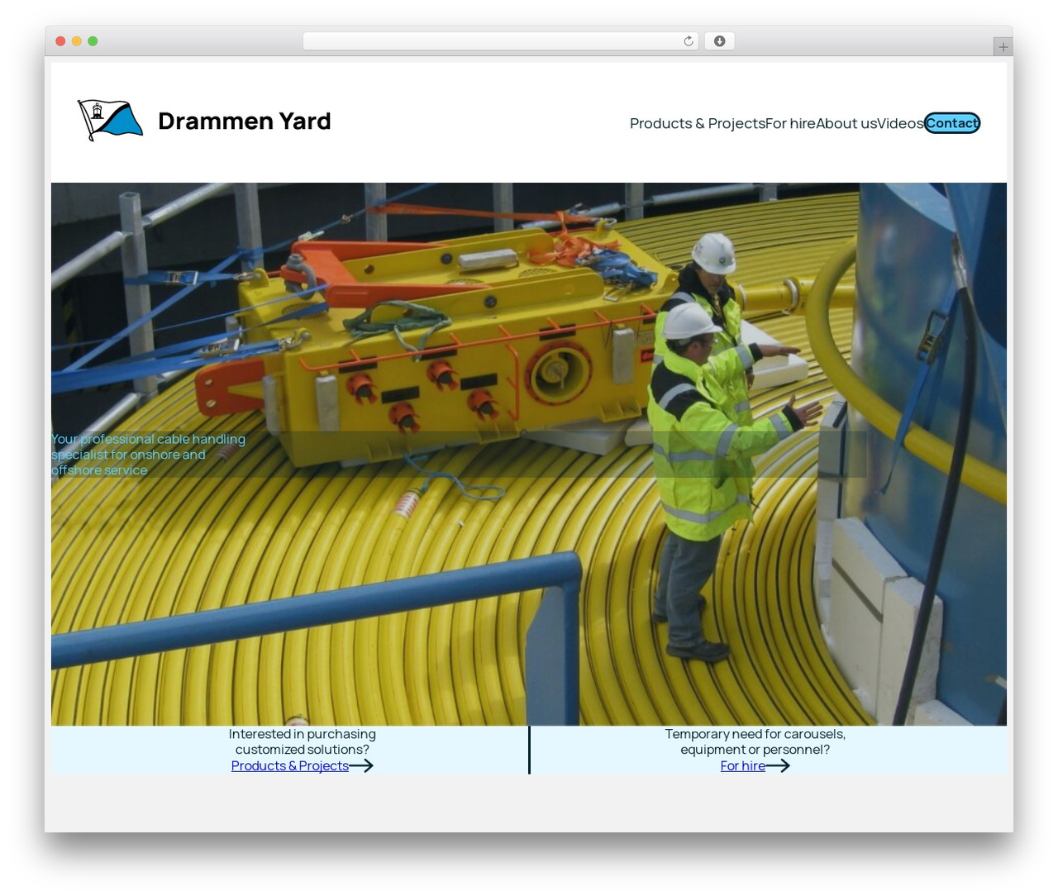Focus the browser address bar

(x=501, y=41)
